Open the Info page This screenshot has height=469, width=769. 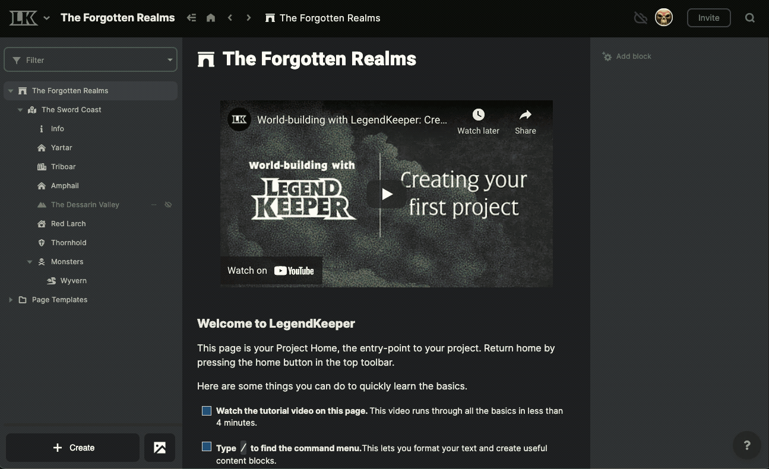58,129
